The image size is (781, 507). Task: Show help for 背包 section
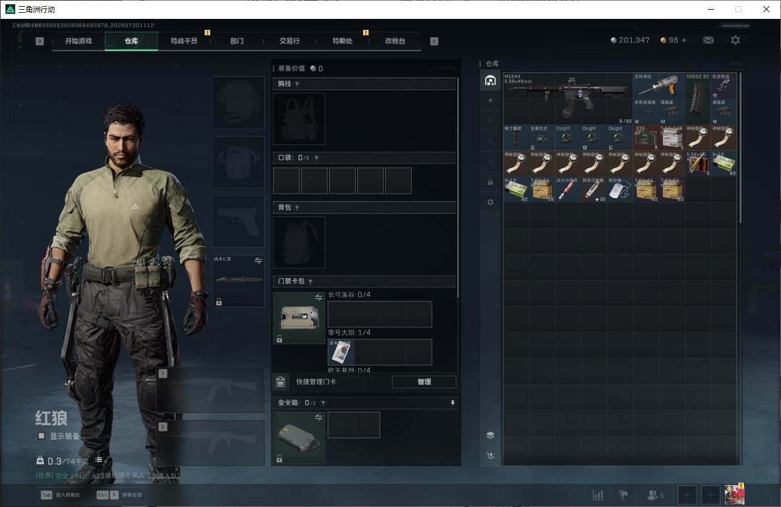tap(297, 208)
